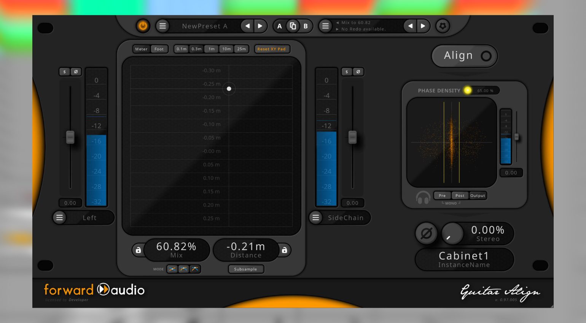
Task: Set the range to 1m
Action: click(x=212, y=49)
